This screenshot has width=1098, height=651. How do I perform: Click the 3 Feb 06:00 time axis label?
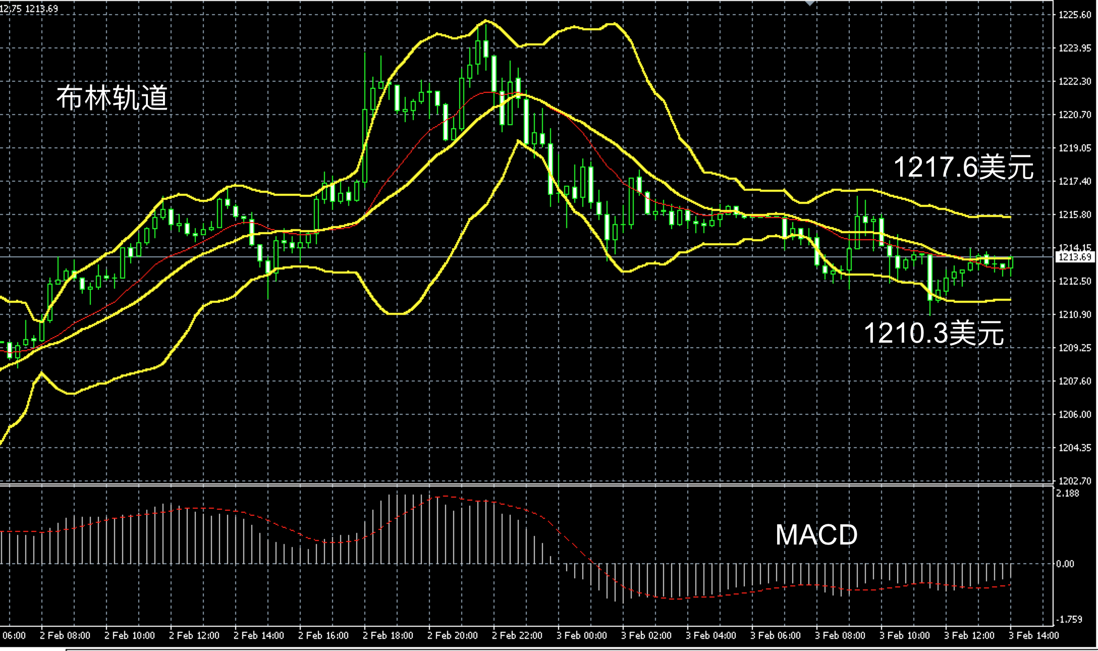(775, 635)
